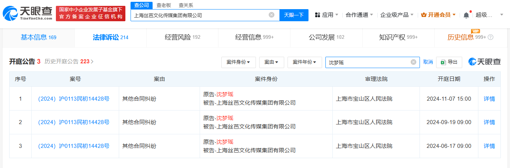This screenshot has width=510, height=168.
Task: Open 详情 for 2024-09-19 hearing
Action: 489,122
